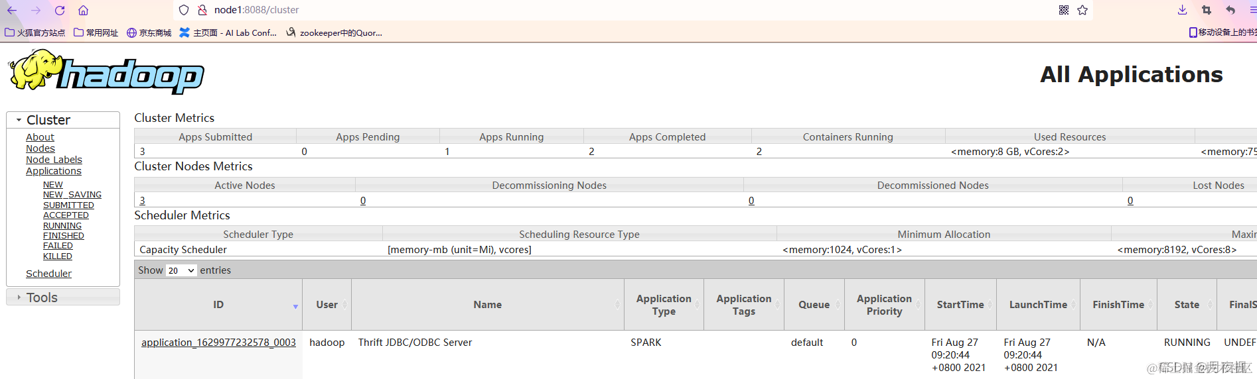The height and width of the screenshot is (379, 1257).
Task: Open the Show entries count dropdown
Action: tap(181, 270)
